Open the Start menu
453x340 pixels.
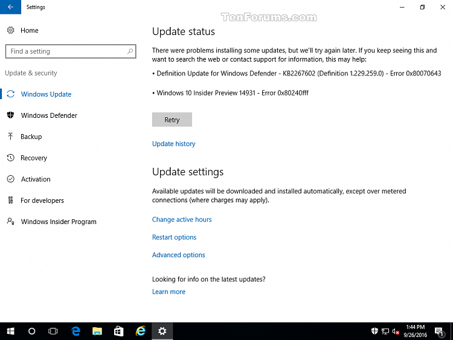tap(11, 332)
